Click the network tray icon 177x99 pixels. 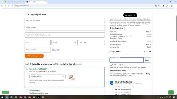[162, 97]
